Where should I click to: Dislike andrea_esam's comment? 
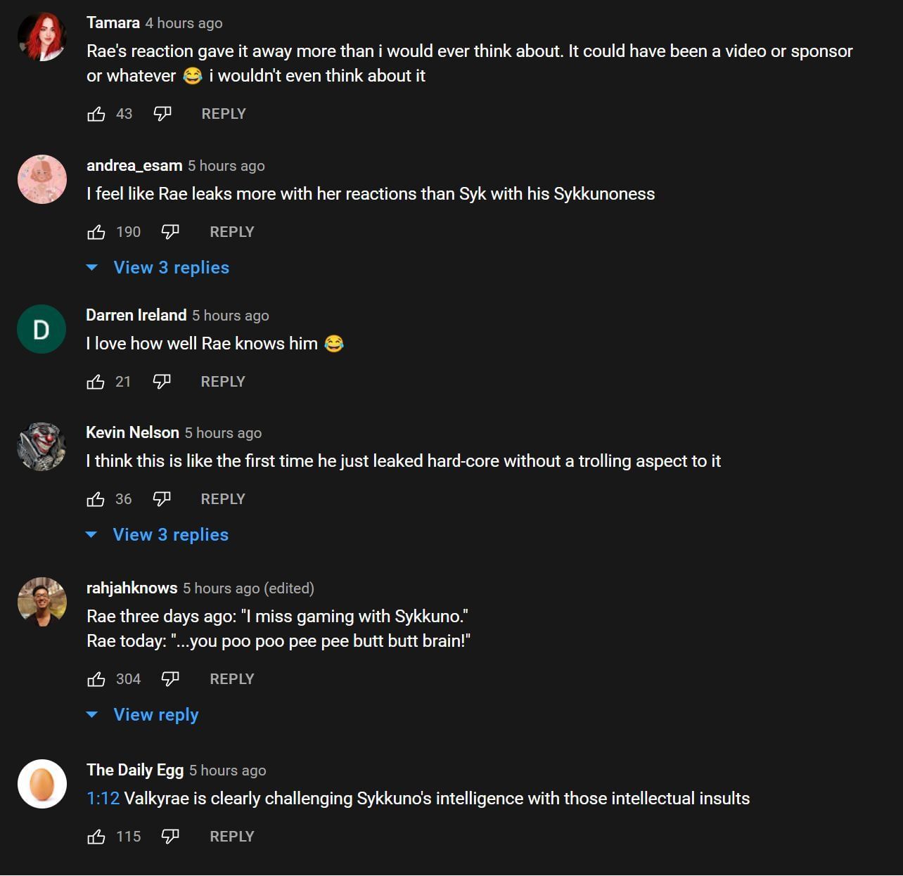[x=170, y=232]
